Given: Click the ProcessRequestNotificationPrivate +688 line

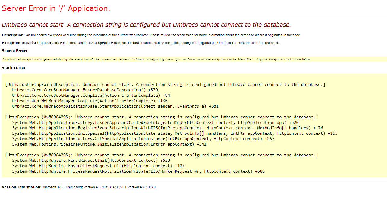Looking at the screenshot, I should [x=139, y=171].
